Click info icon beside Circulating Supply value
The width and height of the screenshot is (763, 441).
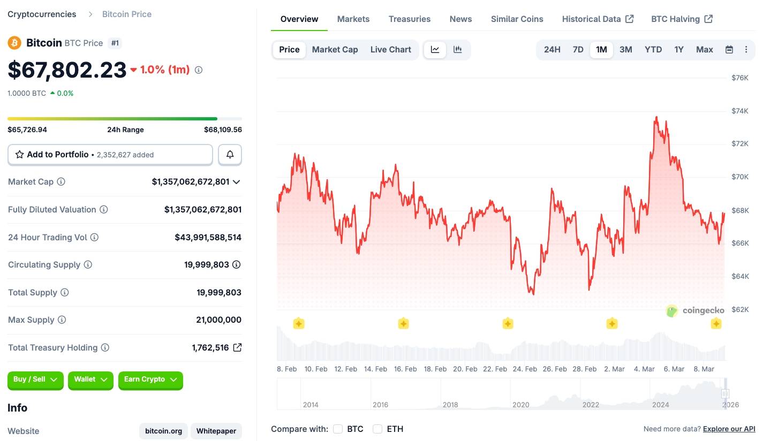236,264
